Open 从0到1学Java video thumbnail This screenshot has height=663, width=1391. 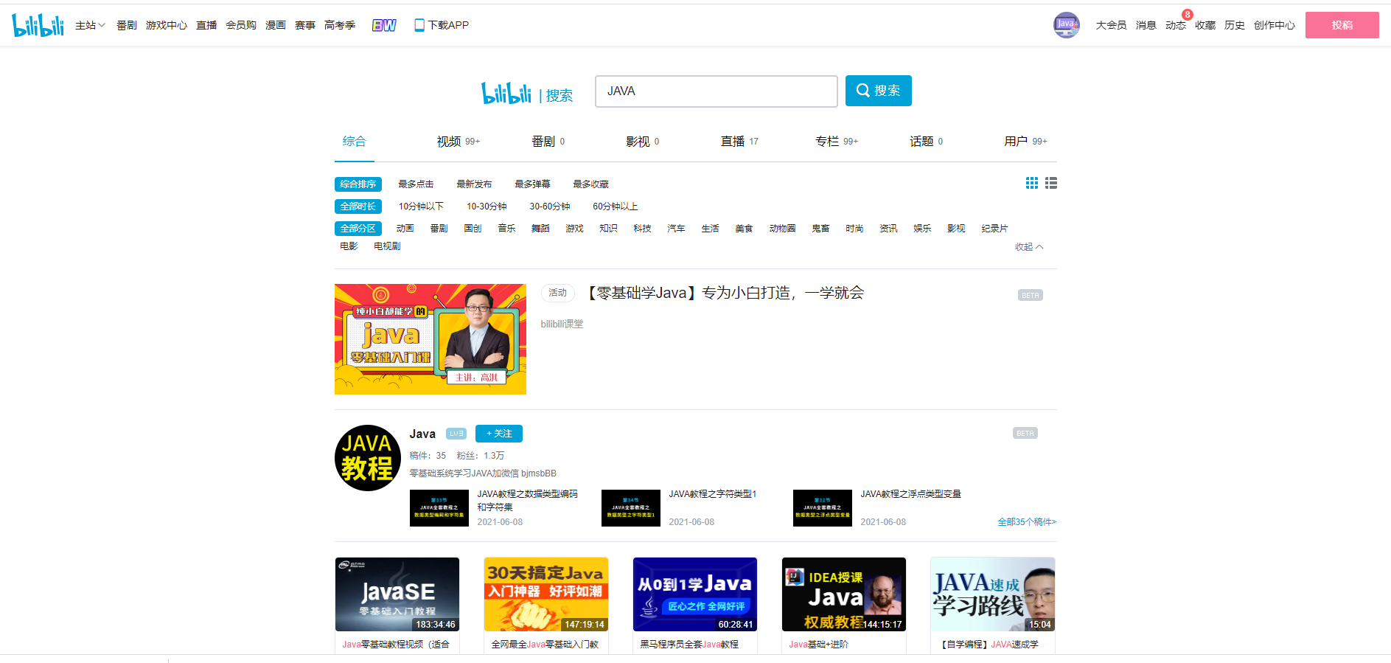pos(695,594)
